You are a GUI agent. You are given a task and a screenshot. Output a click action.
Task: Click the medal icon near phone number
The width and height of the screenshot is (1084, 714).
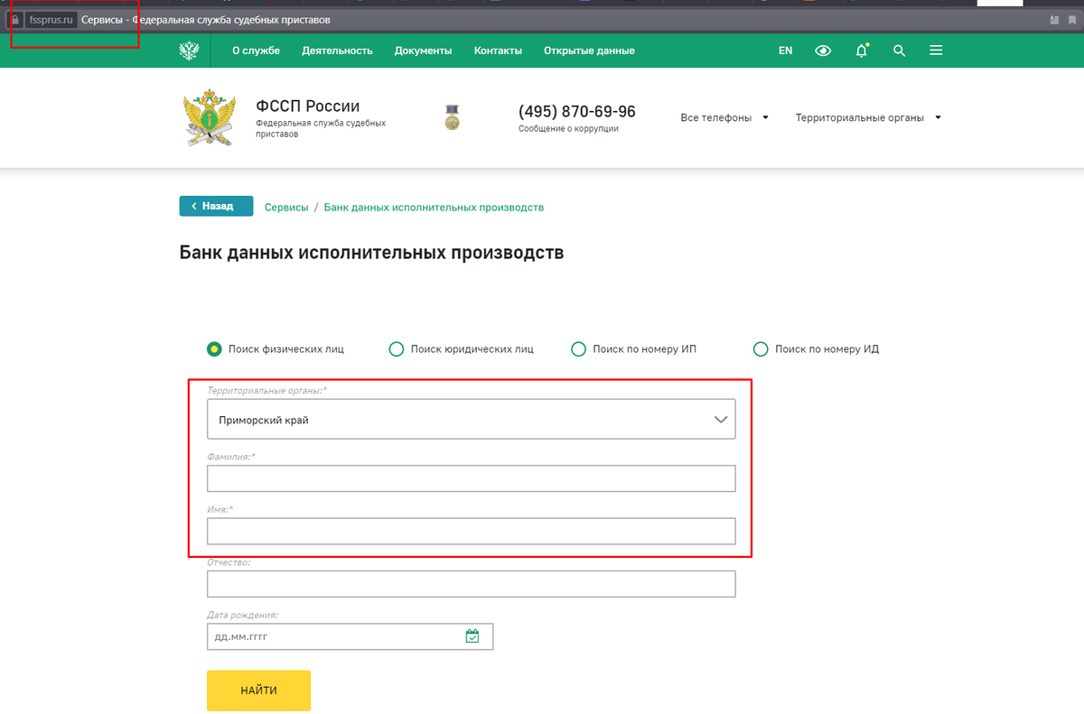click(x=453, y=117)
